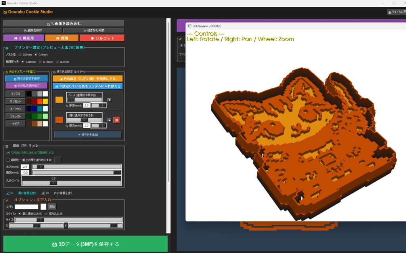Click the text X position slider
The height and width of the screenshot is (253, 406).
pos(36,226)
